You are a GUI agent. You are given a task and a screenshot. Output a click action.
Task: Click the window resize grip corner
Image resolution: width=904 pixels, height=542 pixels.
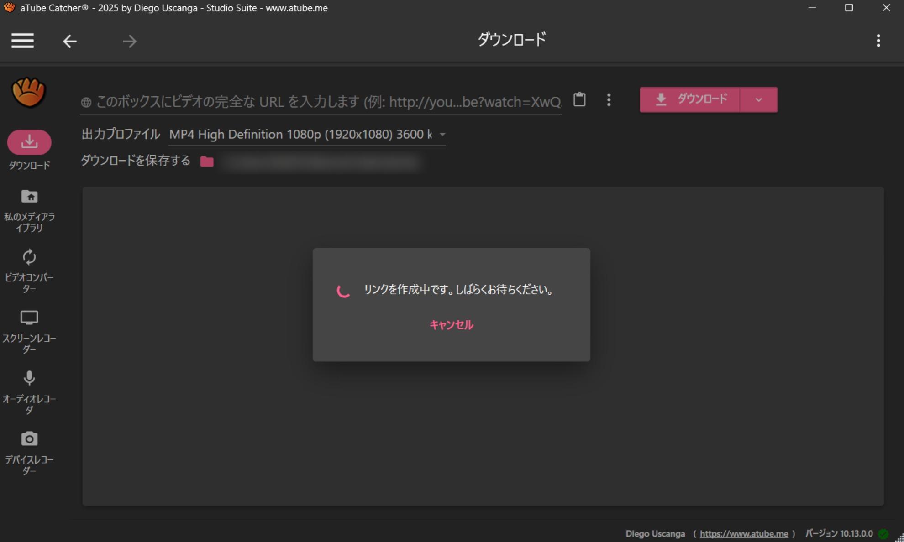tap(899, 537)
